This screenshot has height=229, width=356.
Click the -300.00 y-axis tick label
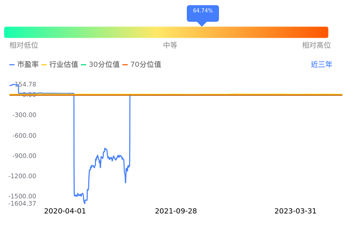[x=24, y=115]
